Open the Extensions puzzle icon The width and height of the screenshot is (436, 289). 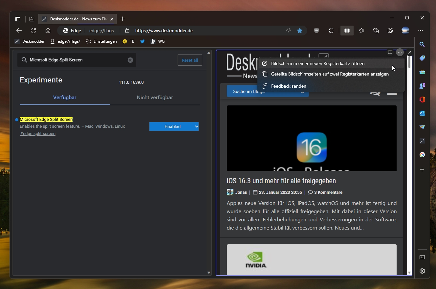pyautogui.click(x=331, y=31)
